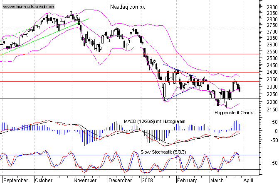Click the Slow Stochastik (5/3/3) label
The width and height of the screenshot is (279, 183).
(163, 152)
